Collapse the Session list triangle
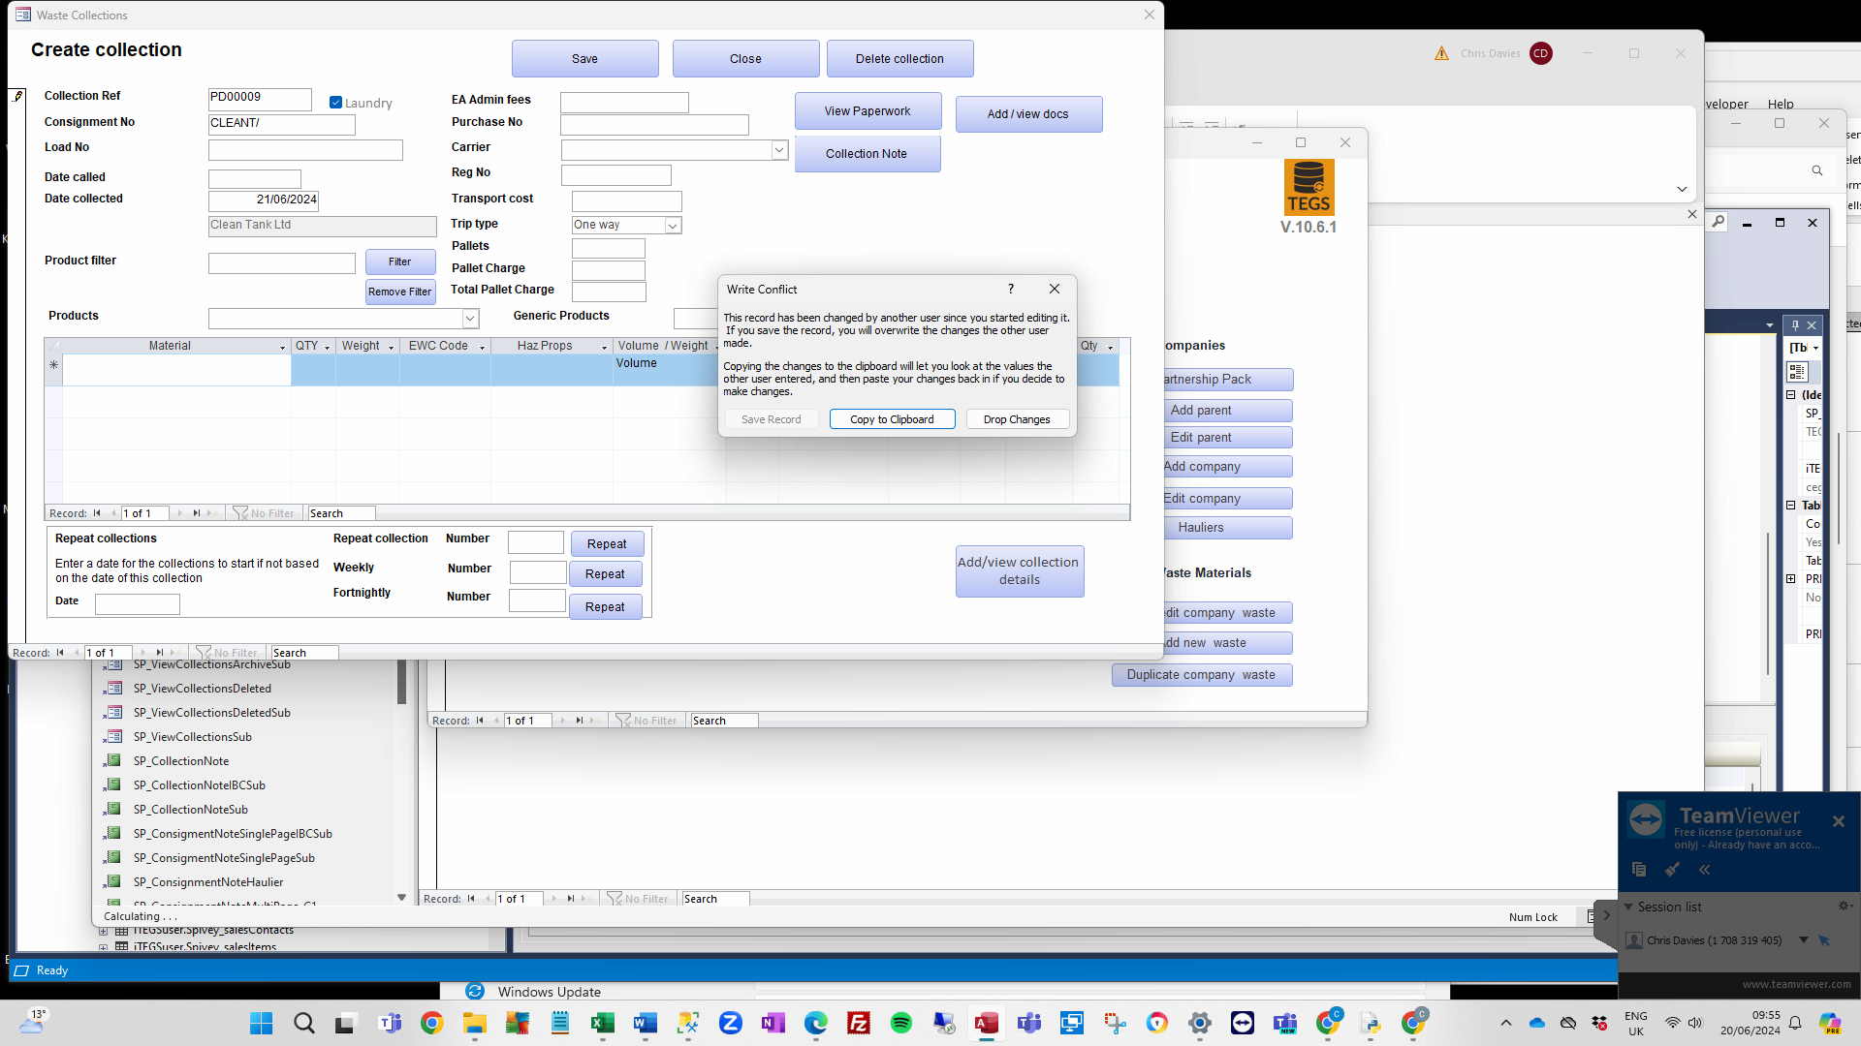 pos(1628,907)
